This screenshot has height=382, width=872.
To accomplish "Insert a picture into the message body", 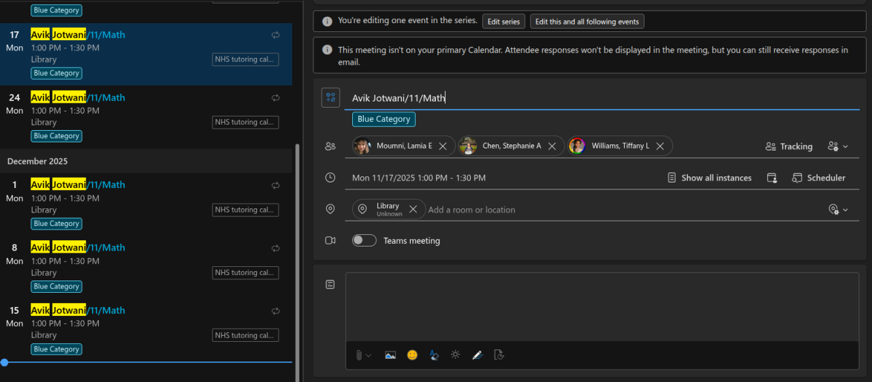I will tap(390, 355).
